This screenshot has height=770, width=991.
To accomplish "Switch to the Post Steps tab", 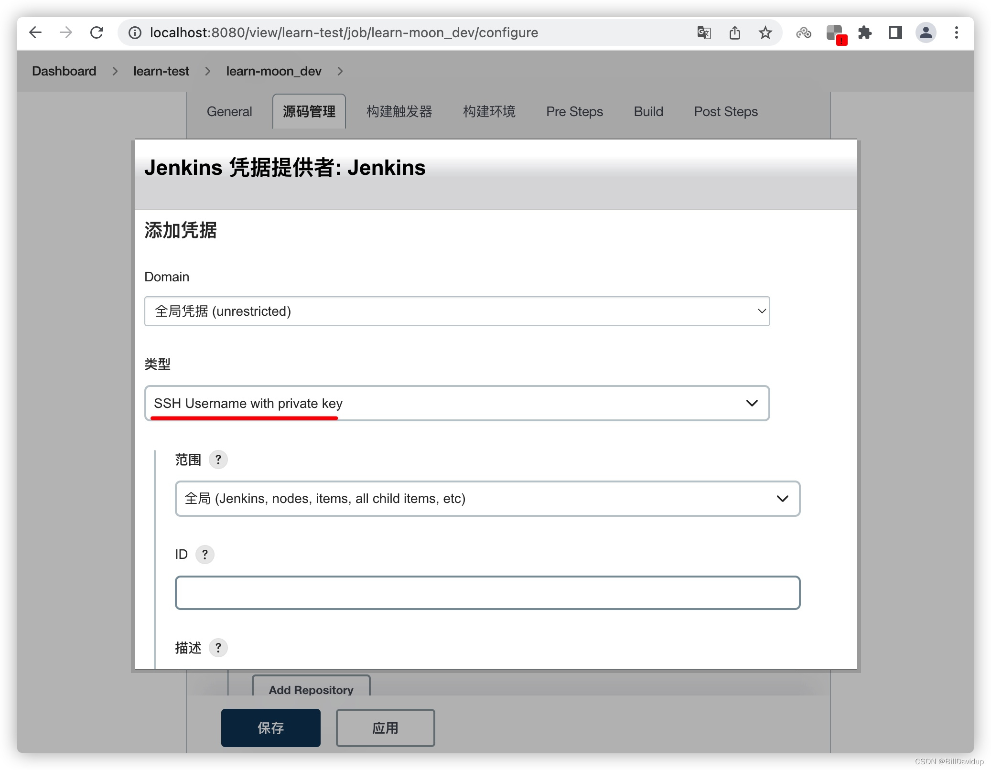I will point(726,112).
